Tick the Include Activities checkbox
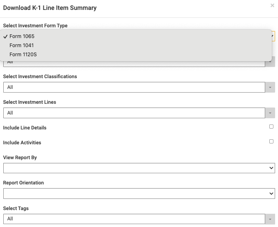This screenshot has width=278, height=227. click(271, 141)
